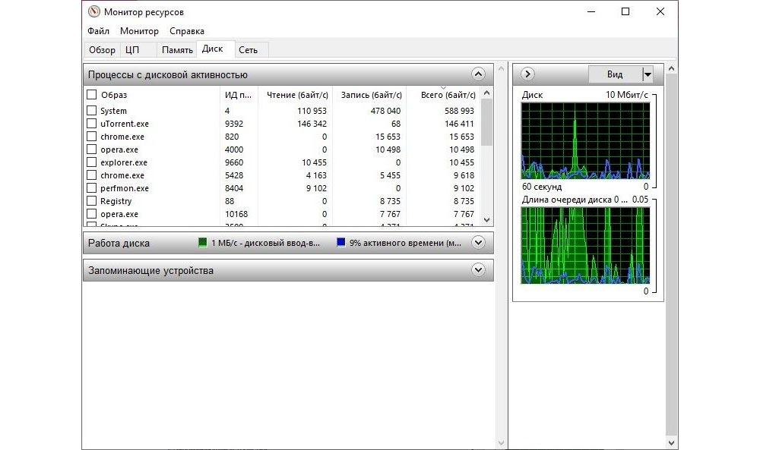Check the opera.exe PID 10168 checkbox
This screenshot has width=760, height=450.
(92, 214)
